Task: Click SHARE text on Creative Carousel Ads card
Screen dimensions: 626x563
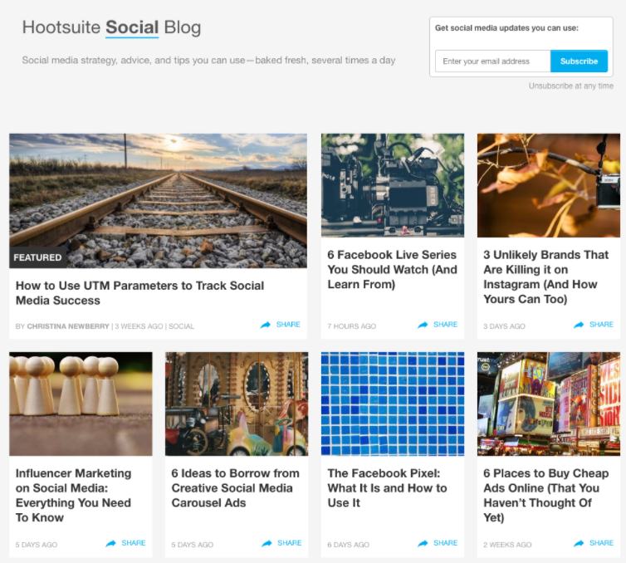Action: pyautogui.click(x=290, y=542)
